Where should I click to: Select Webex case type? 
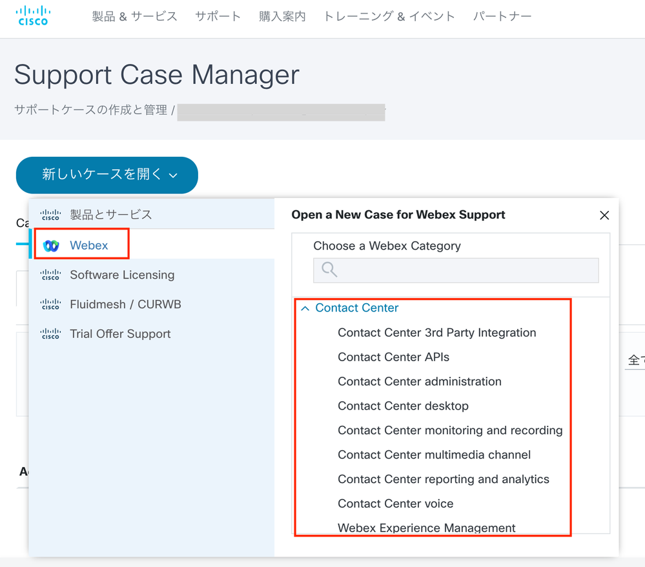click(x=151, y=244)
